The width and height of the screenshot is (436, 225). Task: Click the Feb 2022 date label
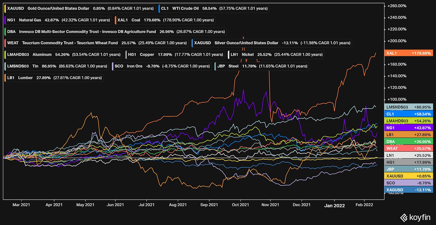point(364,205)
